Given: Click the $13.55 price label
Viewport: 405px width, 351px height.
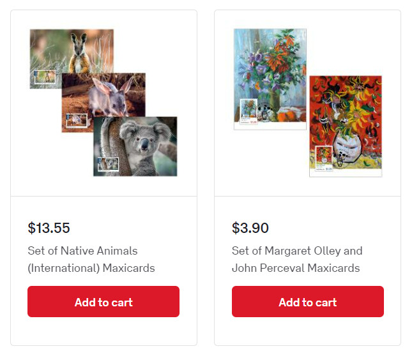Looking at the screenshot, I should [49, 228].
